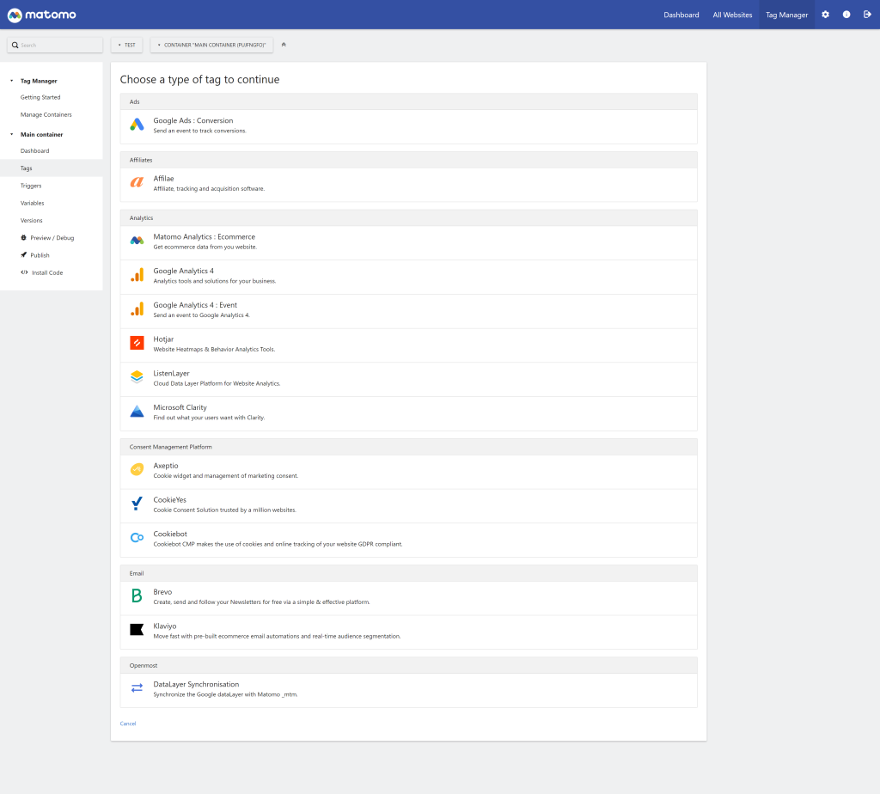Open All Websites in top navigation
Viewport: 880px width, 794px height.
point(732,15)
